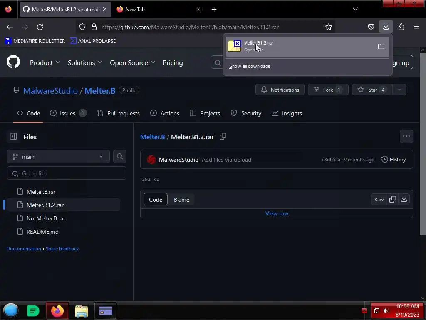Screen dimensions: 426x320
Task: Open the Share feedback link
Action: tap(62, 249)
